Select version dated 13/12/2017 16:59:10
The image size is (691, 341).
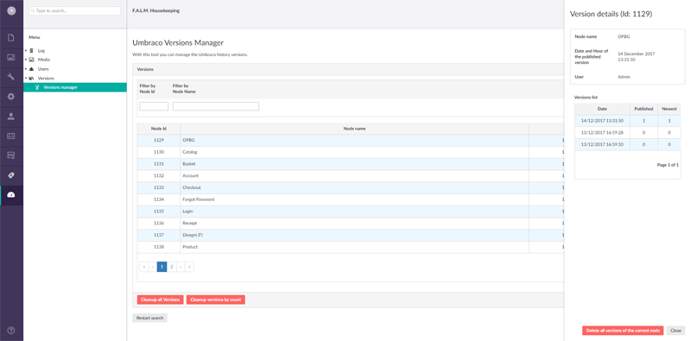(x=628, y=144)
